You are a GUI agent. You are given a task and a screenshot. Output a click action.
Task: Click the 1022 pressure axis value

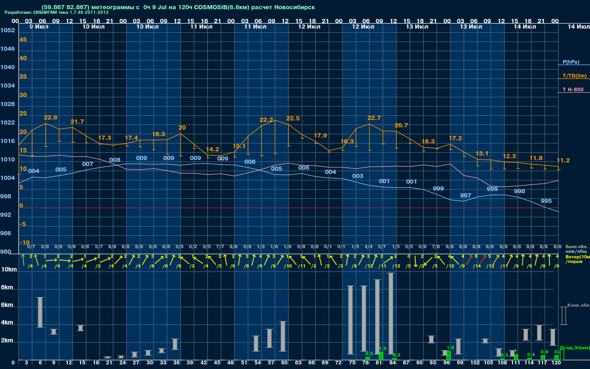(x=7, y=123)
